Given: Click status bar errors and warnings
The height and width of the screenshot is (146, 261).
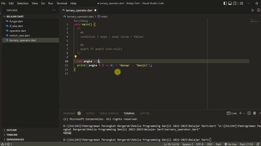Looking at the screenshot, I should 7,144.
